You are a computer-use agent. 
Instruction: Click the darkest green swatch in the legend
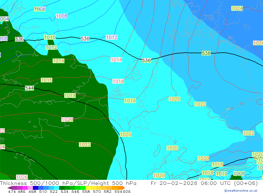click(62, 188)
